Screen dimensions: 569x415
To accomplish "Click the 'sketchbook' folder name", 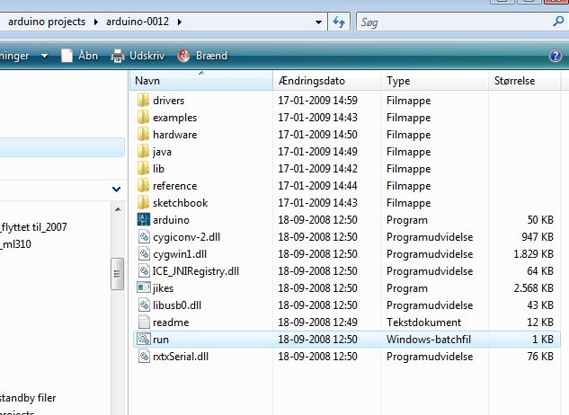I will [x=181, y=203].
